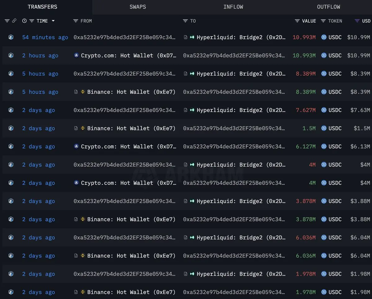This screenshot has width=372, height=299.
Task: Click Crypto.com logo in the 6.127M row
Action: click(76, 146)
